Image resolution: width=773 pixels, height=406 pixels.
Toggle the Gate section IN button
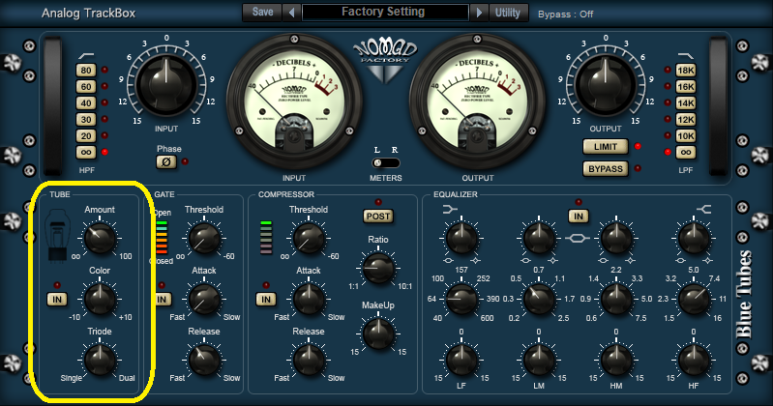click(162, 299)
